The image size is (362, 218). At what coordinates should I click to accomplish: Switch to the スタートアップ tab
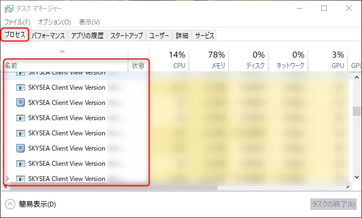tap(127, 35)
